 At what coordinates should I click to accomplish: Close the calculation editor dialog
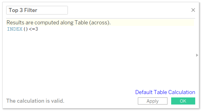(x=193, y=10)
